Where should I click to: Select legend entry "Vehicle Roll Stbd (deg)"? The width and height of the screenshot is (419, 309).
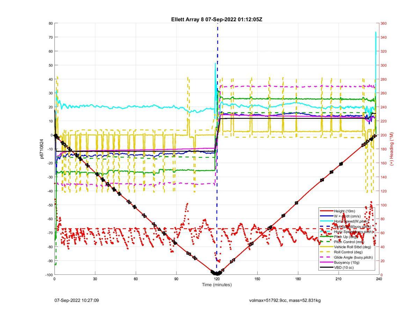pyautogui.click(x=352, y=247)
